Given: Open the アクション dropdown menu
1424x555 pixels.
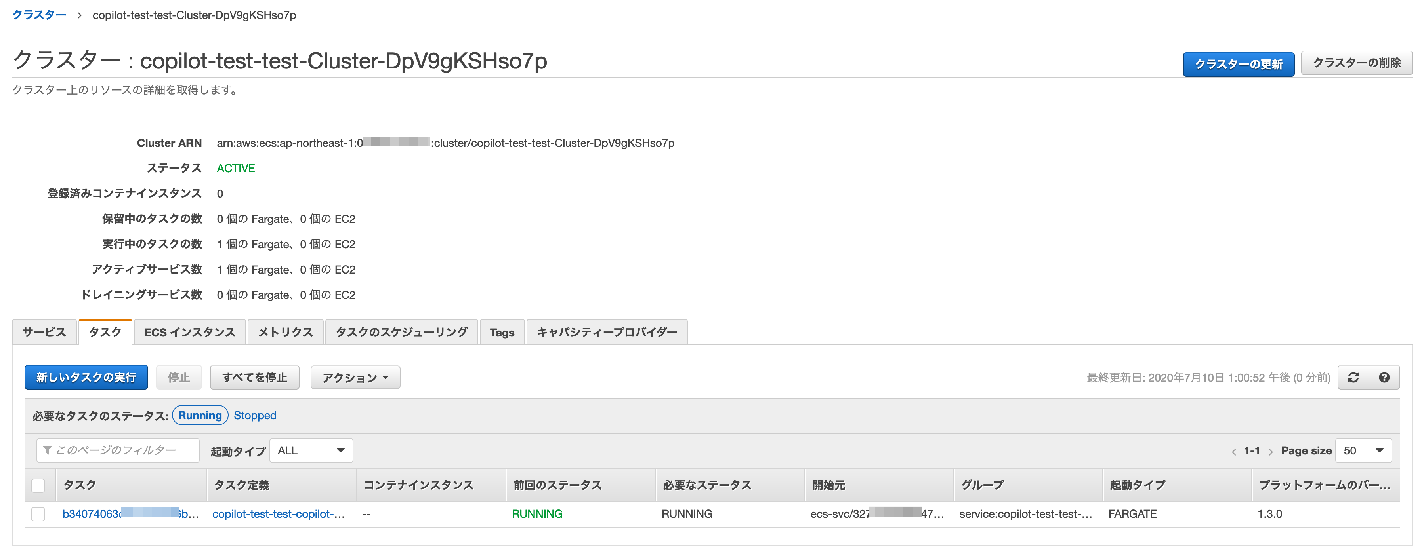Looking at the screenshot, I should point(355,377).
